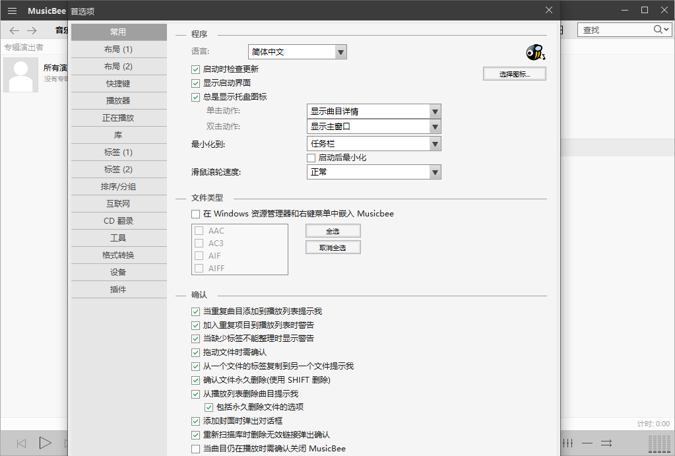Click the 专辑演出者 column header in MusicBee
The height and width of the screenshot is (456, 675).
pyautogui.click(x=24, y=48)
